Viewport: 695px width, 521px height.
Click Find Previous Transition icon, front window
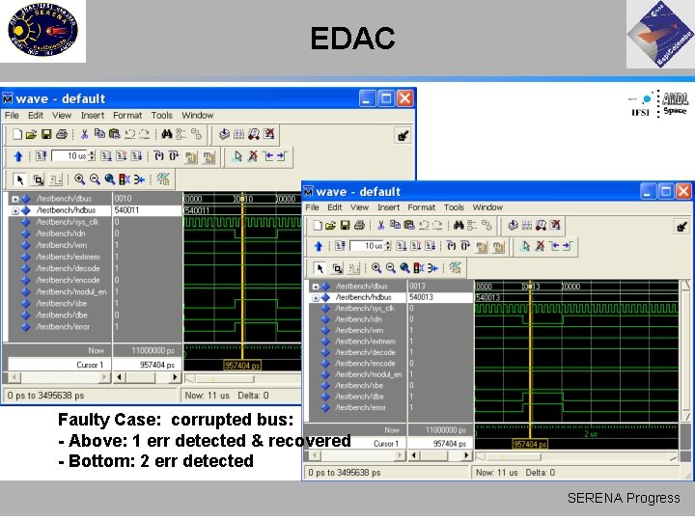(x=554, y=246)
